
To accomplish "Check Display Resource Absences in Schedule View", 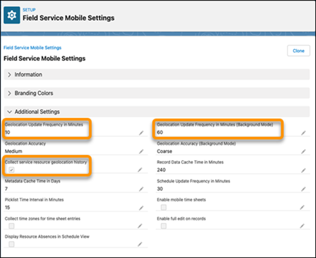I will [11, 244].
